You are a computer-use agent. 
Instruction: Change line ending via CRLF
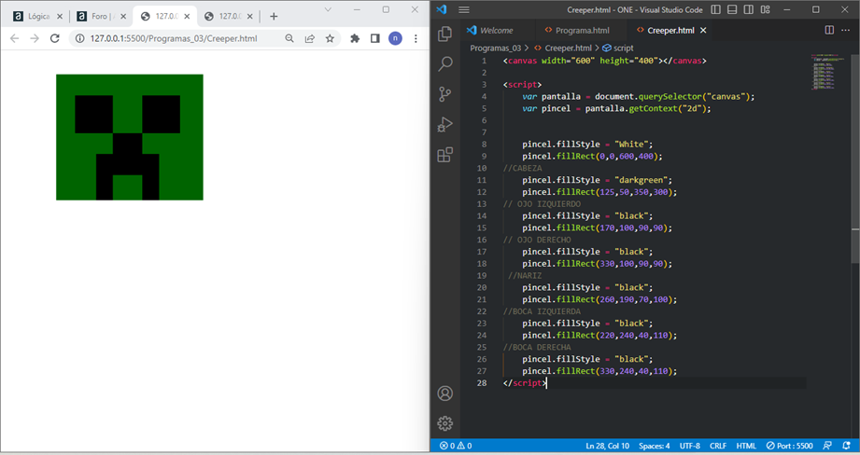tap(718, 446)
